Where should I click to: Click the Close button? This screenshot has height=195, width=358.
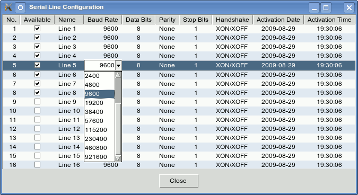[179, 181]
